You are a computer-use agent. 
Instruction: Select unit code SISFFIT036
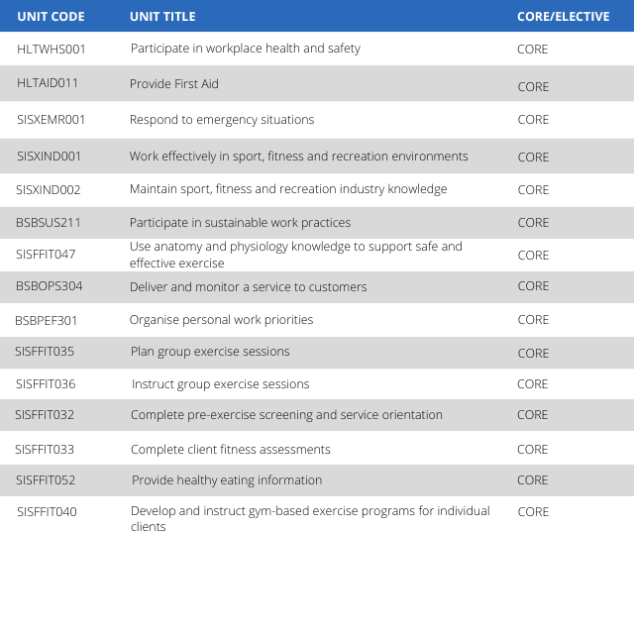click(46, 384)
